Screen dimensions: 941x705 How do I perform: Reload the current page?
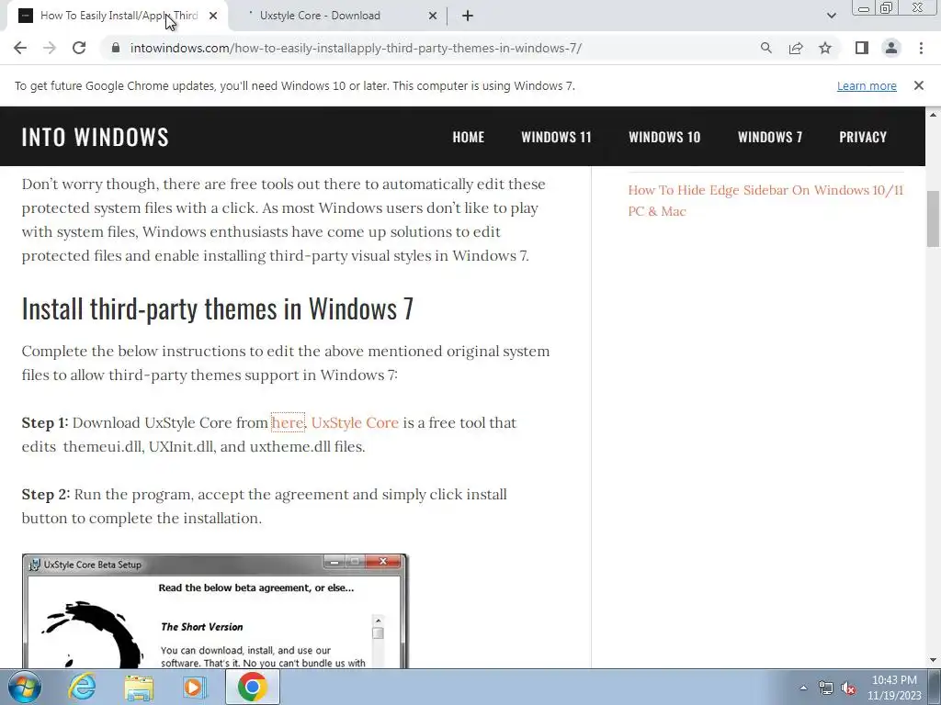pyautogui.click(x=79, y=48)
